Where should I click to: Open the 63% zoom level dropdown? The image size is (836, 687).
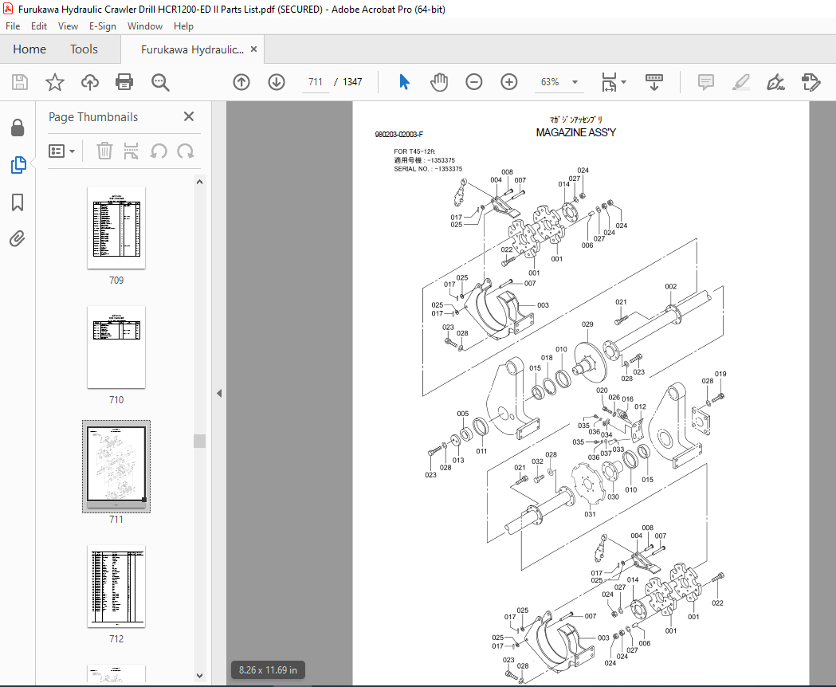click(575, 82)
